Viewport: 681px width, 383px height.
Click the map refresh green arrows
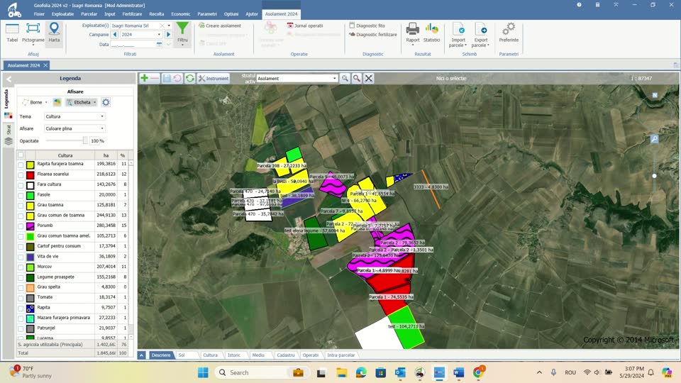coord(190,78)
